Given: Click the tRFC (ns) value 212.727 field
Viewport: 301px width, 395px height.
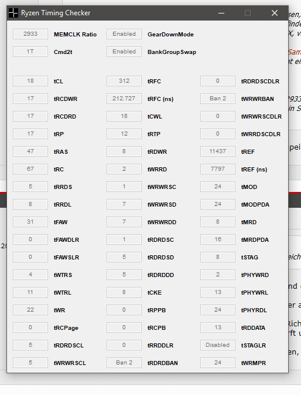Looking at the screenshot, I should 124,99.
